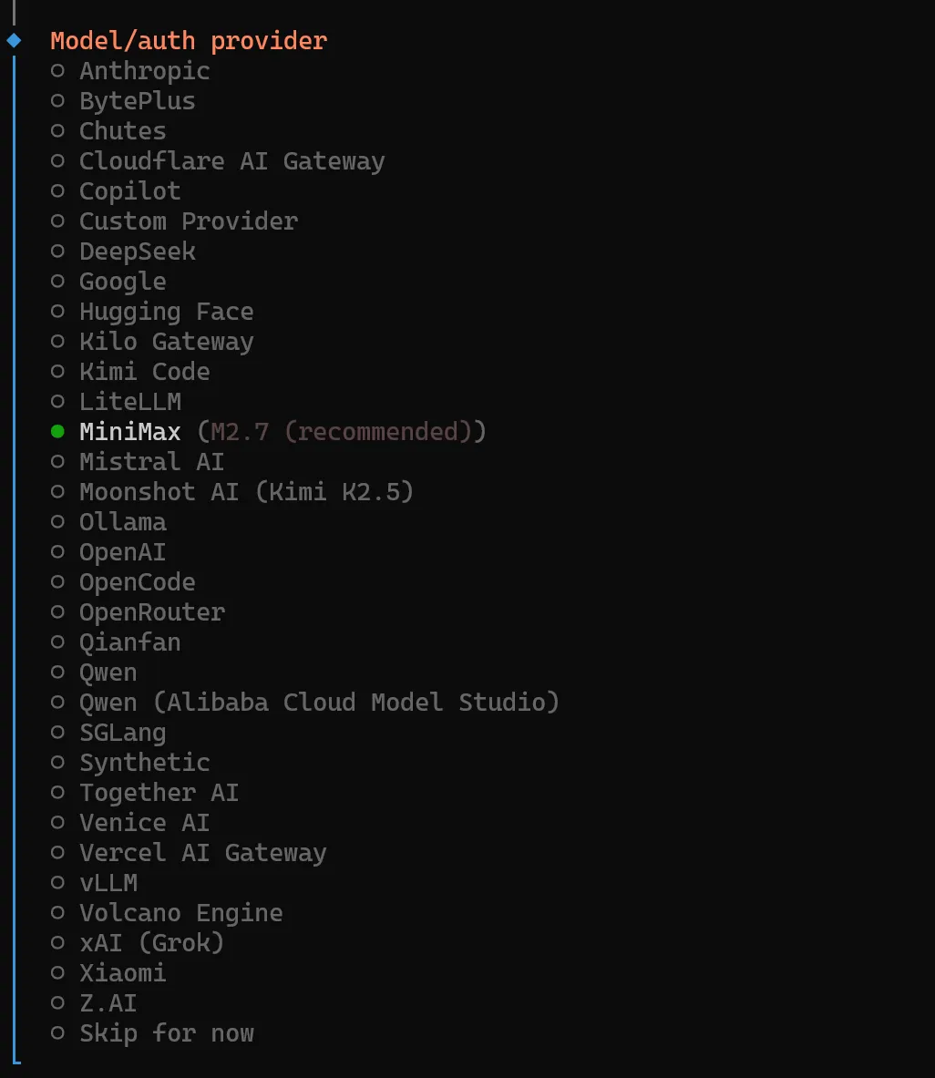Screen dimensions: 935x1078
Task: Click the blue diamond prompt marker
Action: point(14,40)
